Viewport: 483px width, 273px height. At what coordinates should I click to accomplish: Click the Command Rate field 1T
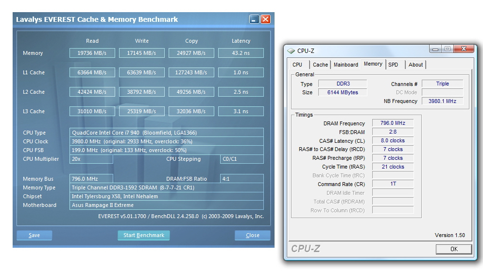[393, 184]
